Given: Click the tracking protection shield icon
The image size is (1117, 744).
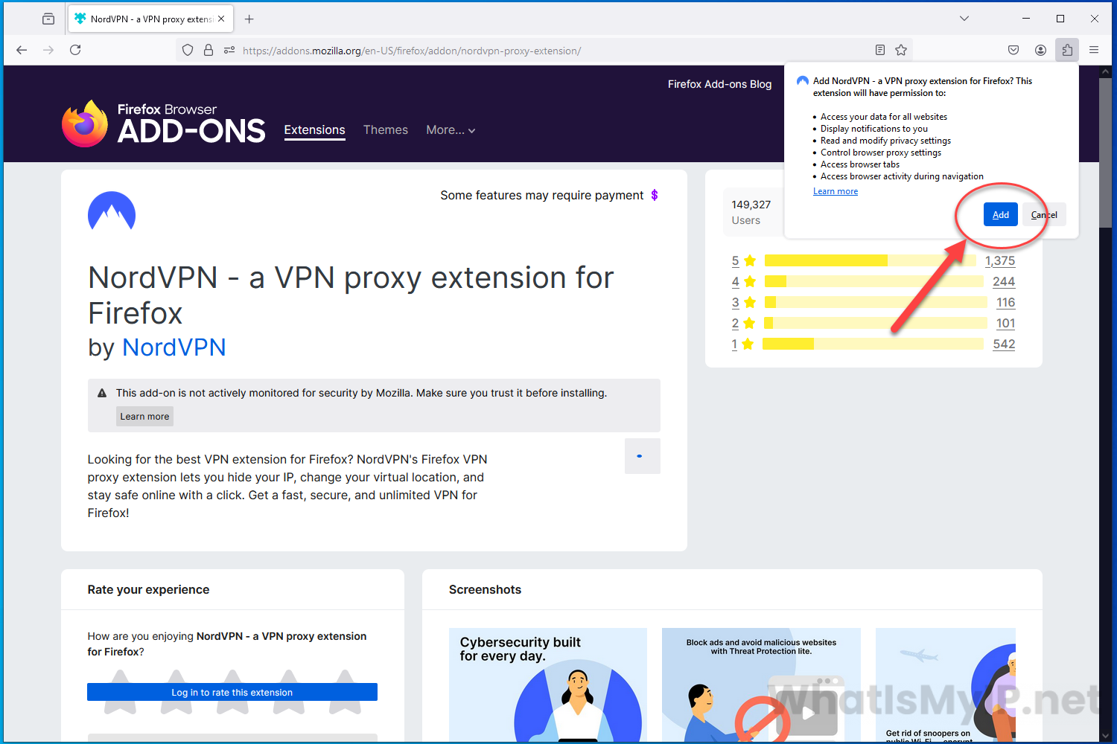Looking at the screenshot, I should pos(188,50).
